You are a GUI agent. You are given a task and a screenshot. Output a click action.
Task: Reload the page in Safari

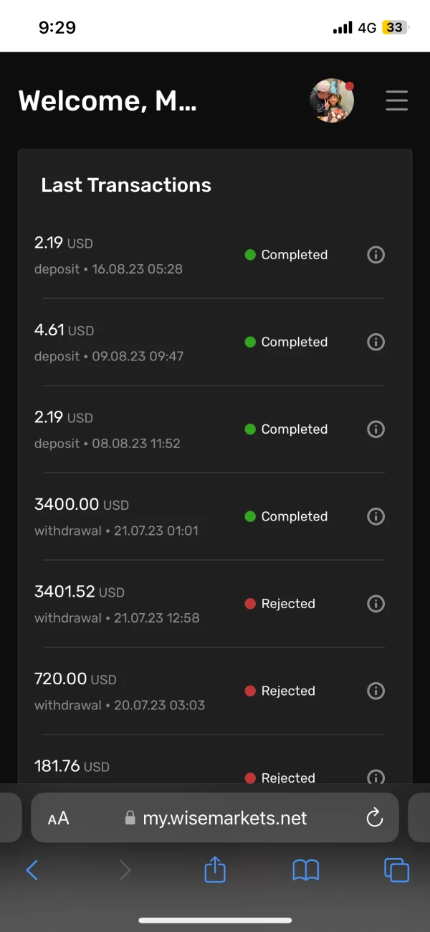coord(374,818)
